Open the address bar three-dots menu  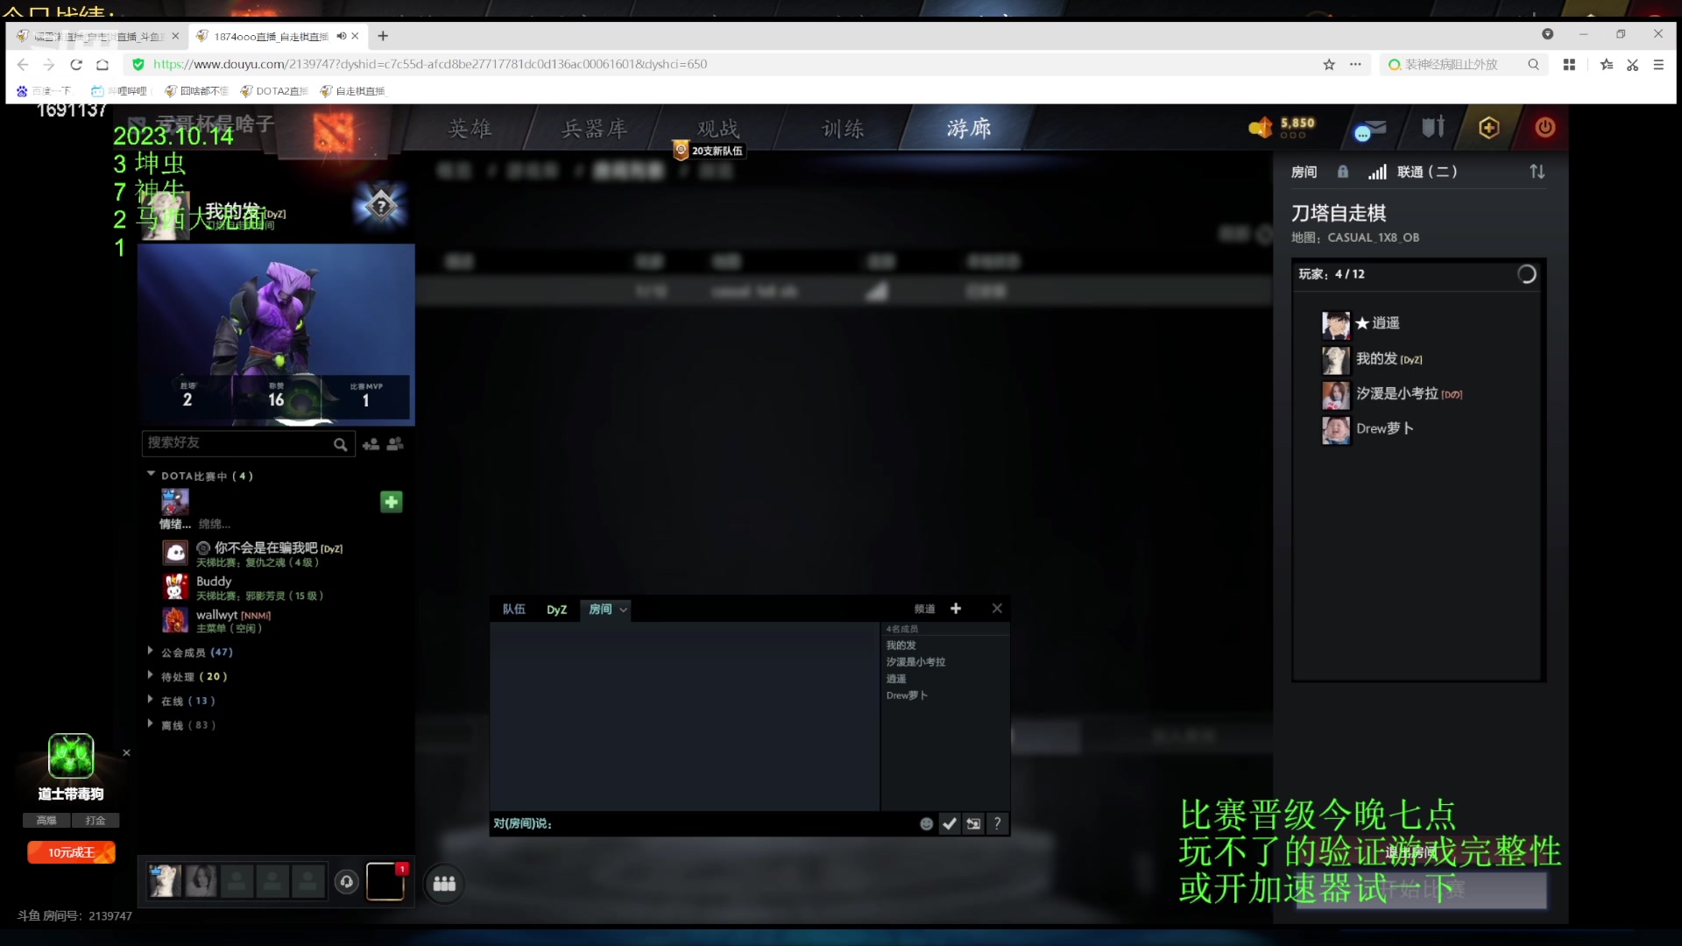tap(1355, 65)
